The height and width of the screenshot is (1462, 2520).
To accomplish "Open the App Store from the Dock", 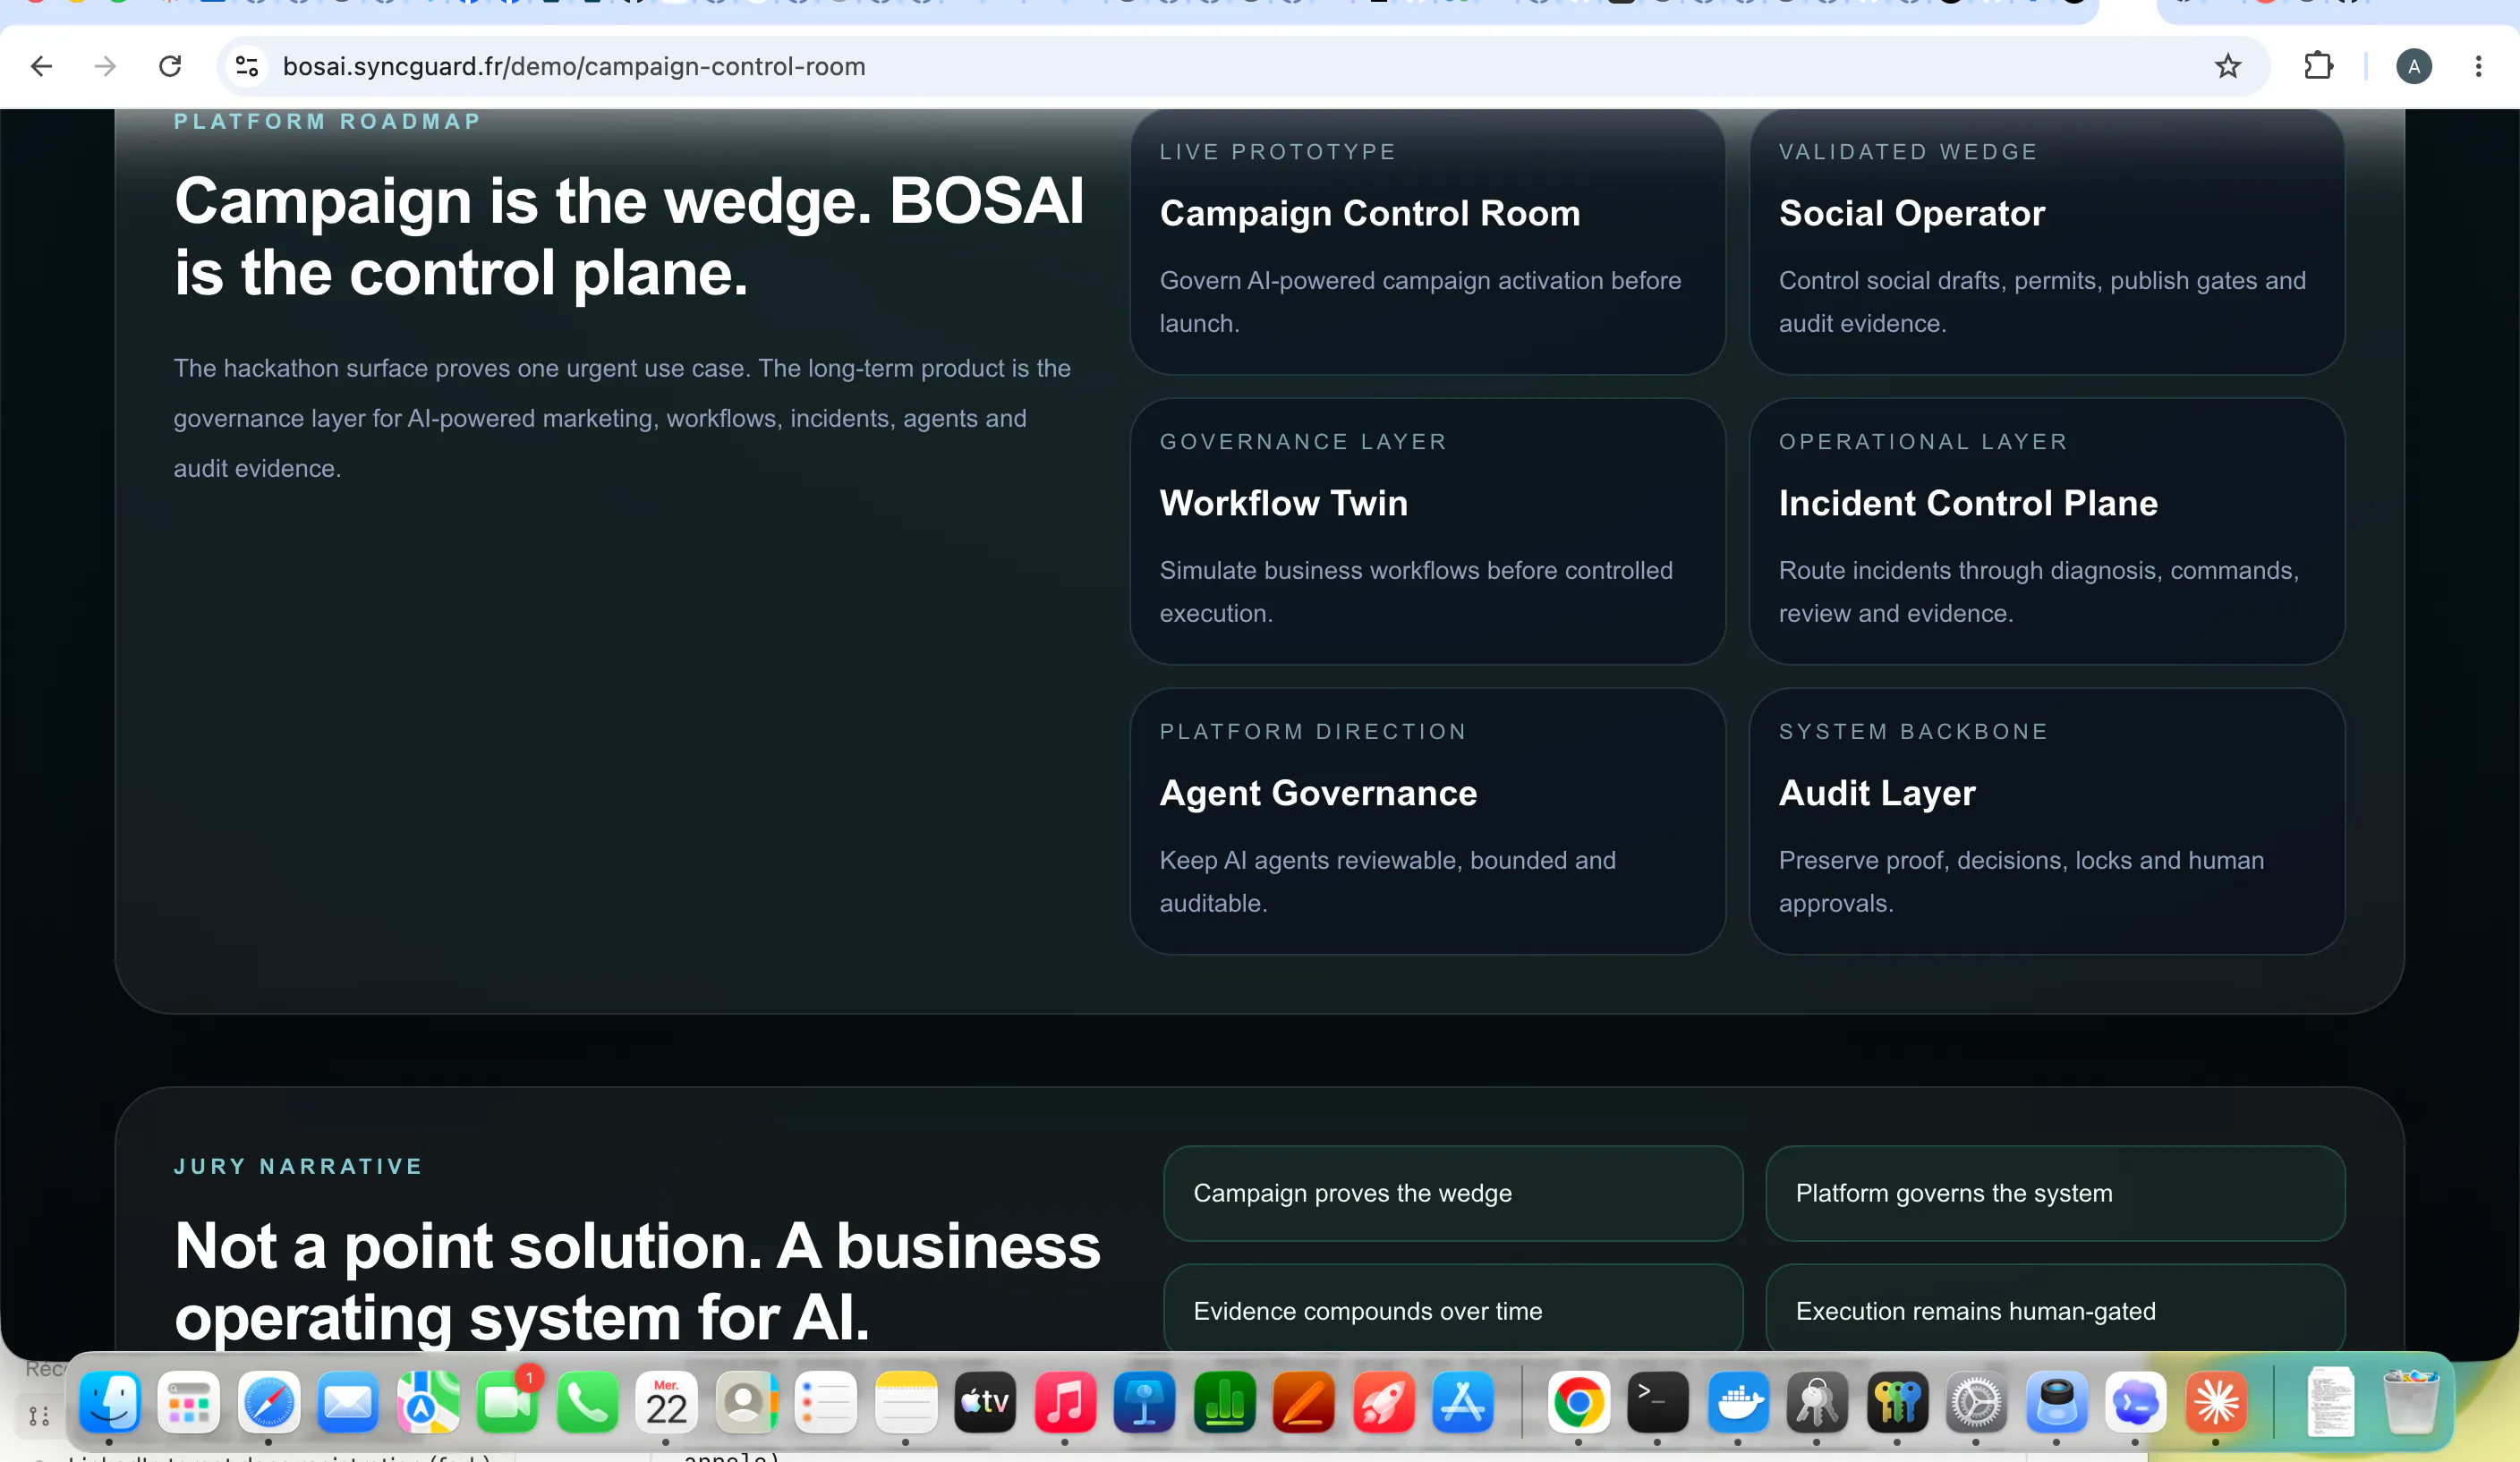I will tap(1463, 1403).
